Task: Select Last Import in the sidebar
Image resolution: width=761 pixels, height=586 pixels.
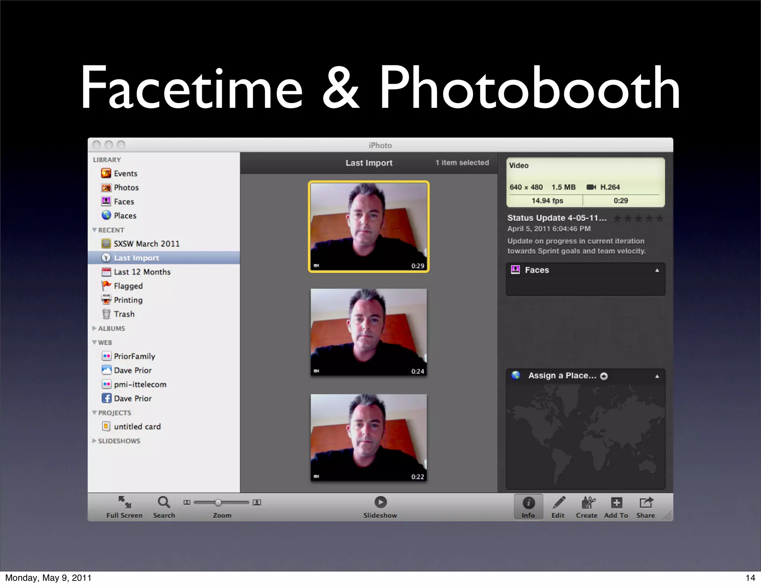Action: [x=163, y=258]
